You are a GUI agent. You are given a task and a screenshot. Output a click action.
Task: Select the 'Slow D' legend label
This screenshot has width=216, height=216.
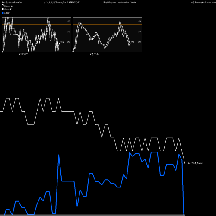coord(9,6)
